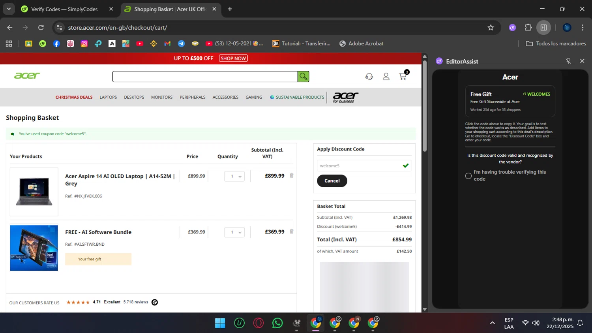The image size is (592, 333).
Task: Expand quantity dropdown for AI Software Bundle
Action: (234, 232)
